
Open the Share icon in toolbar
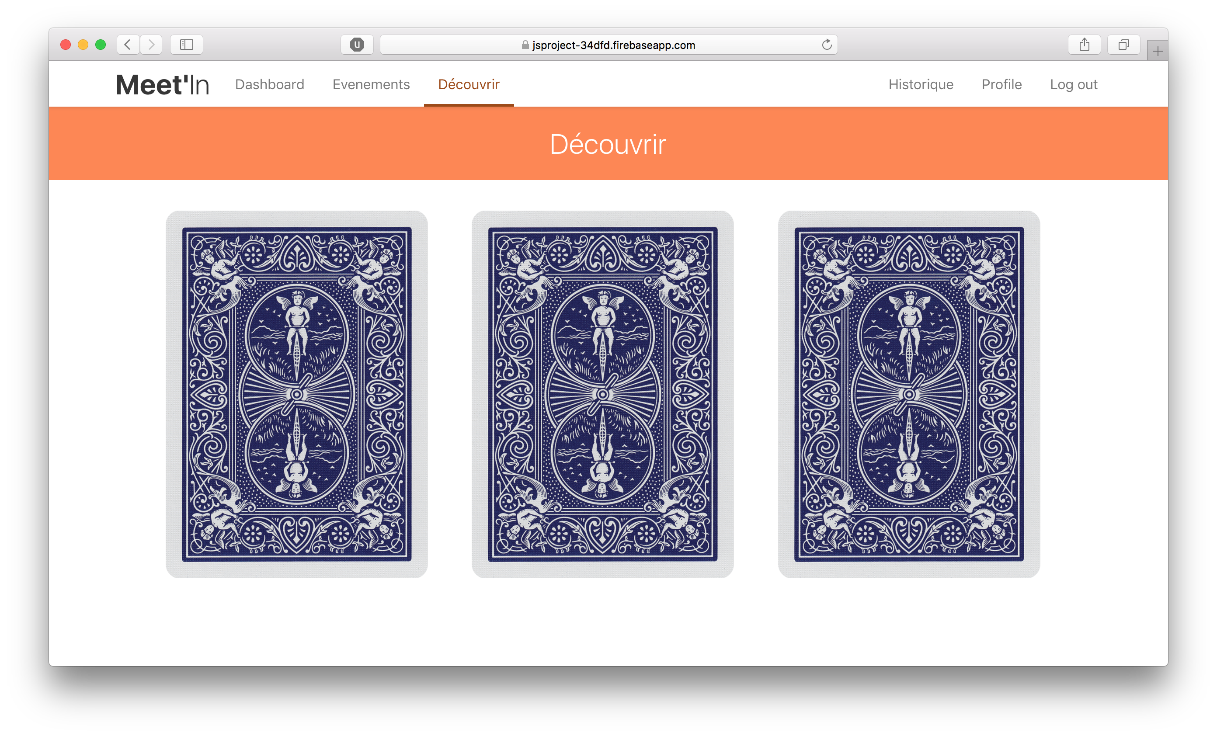click(1084, 45)
